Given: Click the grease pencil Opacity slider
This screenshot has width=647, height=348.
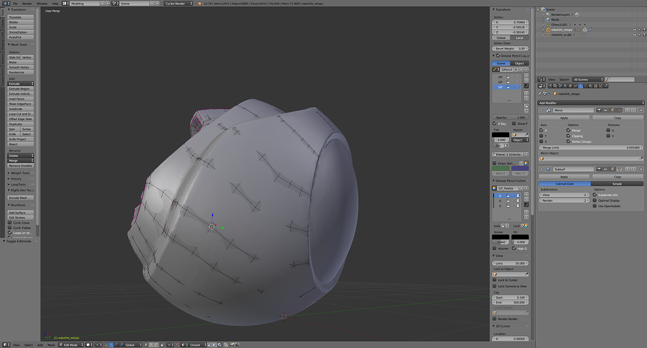Looking at the screenshot, I should tap(510, 117).
